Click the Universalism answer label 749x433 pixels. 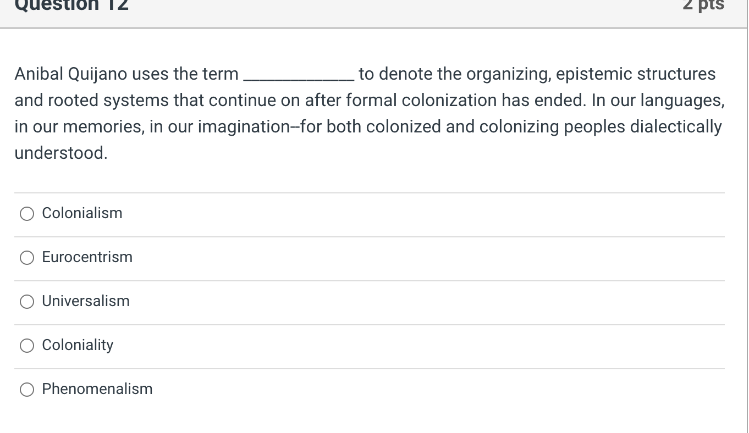coord(86,301)
